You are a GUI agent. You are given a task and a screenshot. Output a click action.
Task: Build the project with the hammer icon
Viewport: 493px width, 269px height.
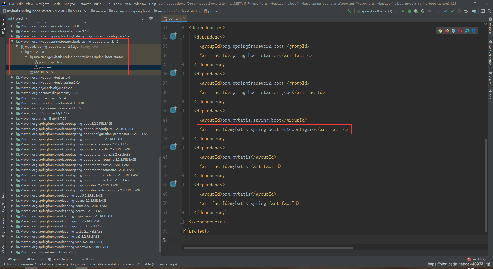click(349, 11)
